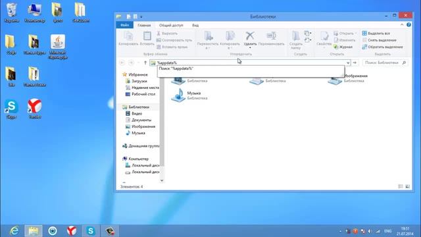Click the File Explorer taskbar button
The image size is (421, 237).
point(34,231)
